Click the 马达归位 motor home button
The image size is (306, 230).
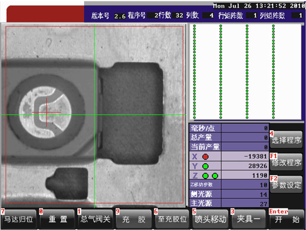coord(18,219)
